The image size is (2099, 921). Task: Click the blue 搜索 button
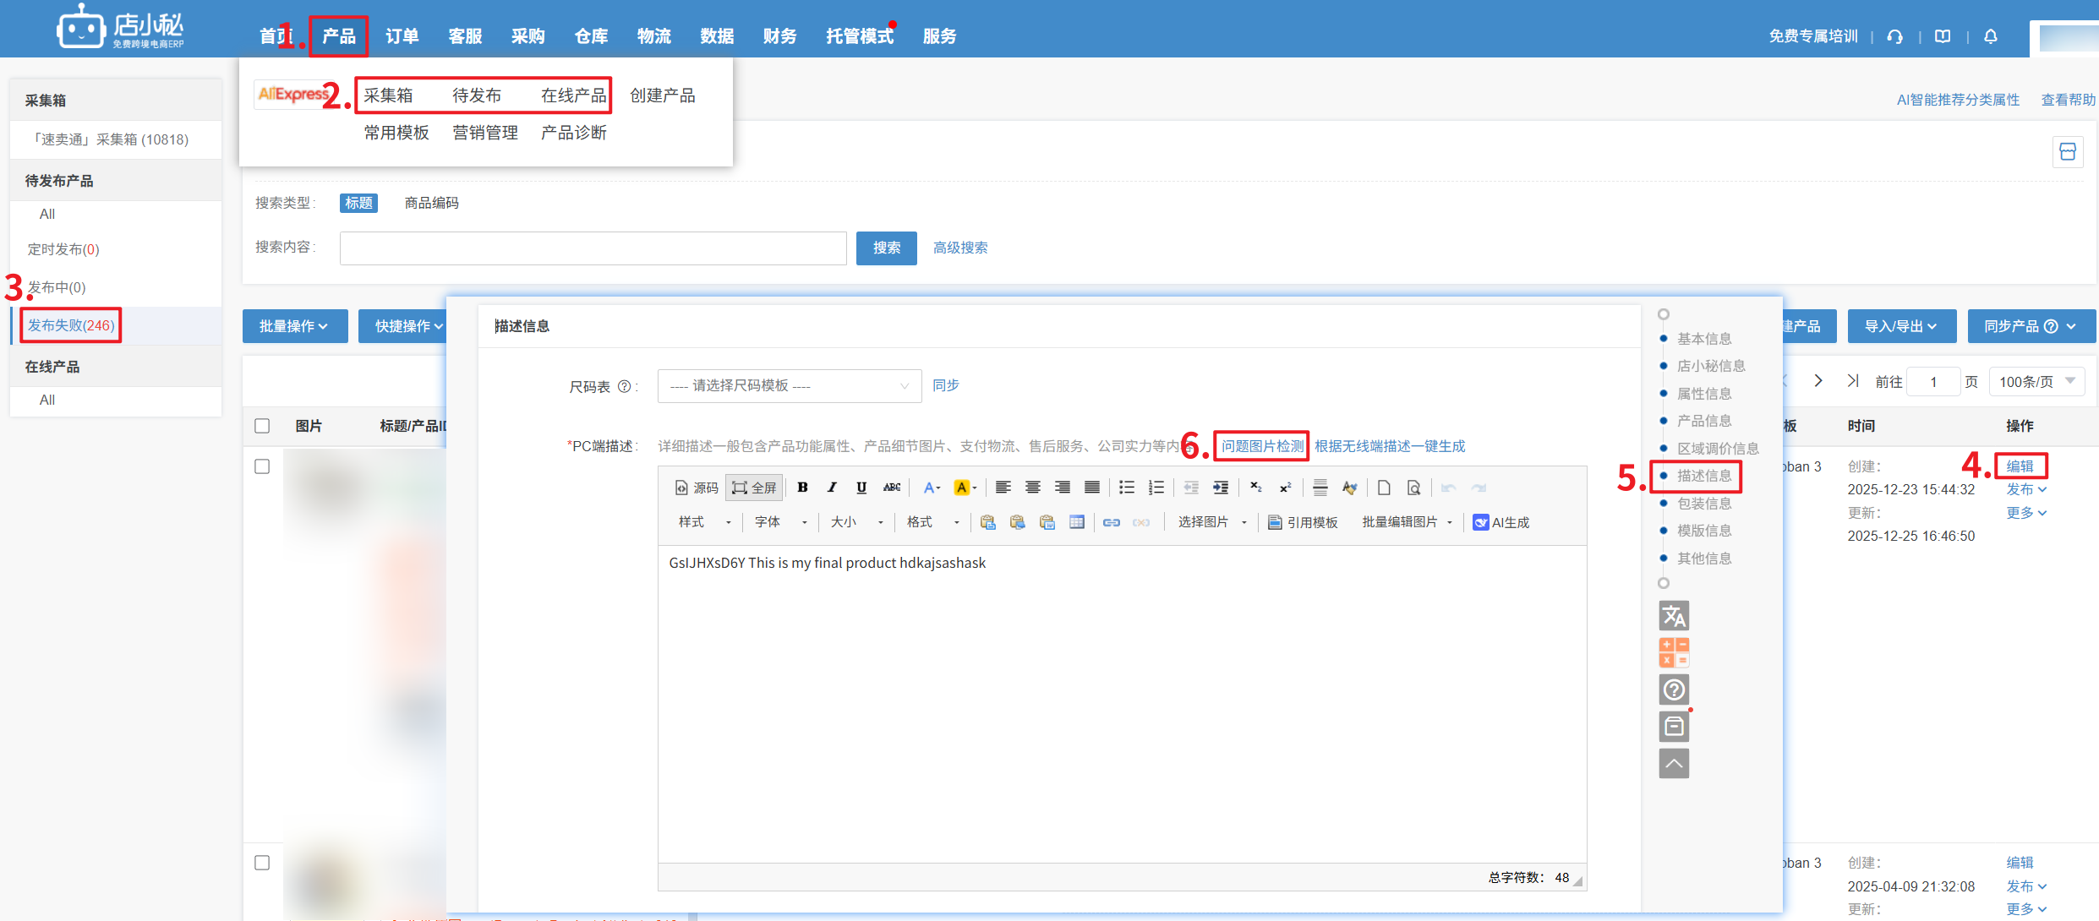point(886,248)
